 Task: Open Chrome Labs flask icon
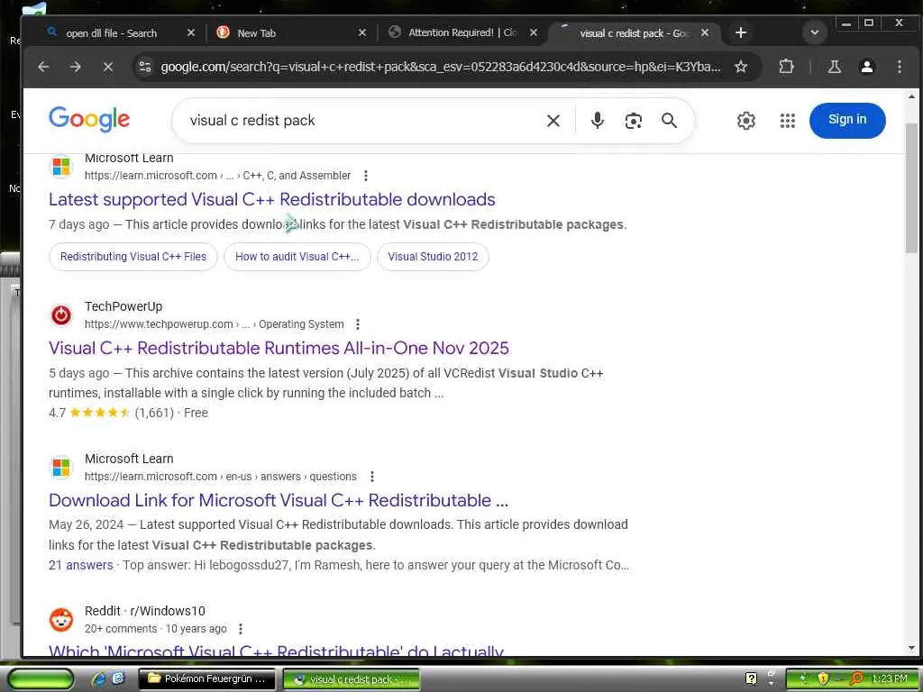coord(834,67)
